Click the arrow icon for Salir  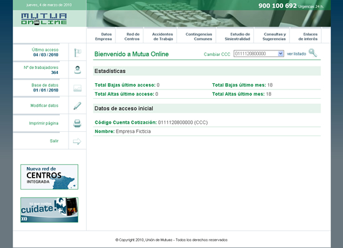(x=77, y=141)
